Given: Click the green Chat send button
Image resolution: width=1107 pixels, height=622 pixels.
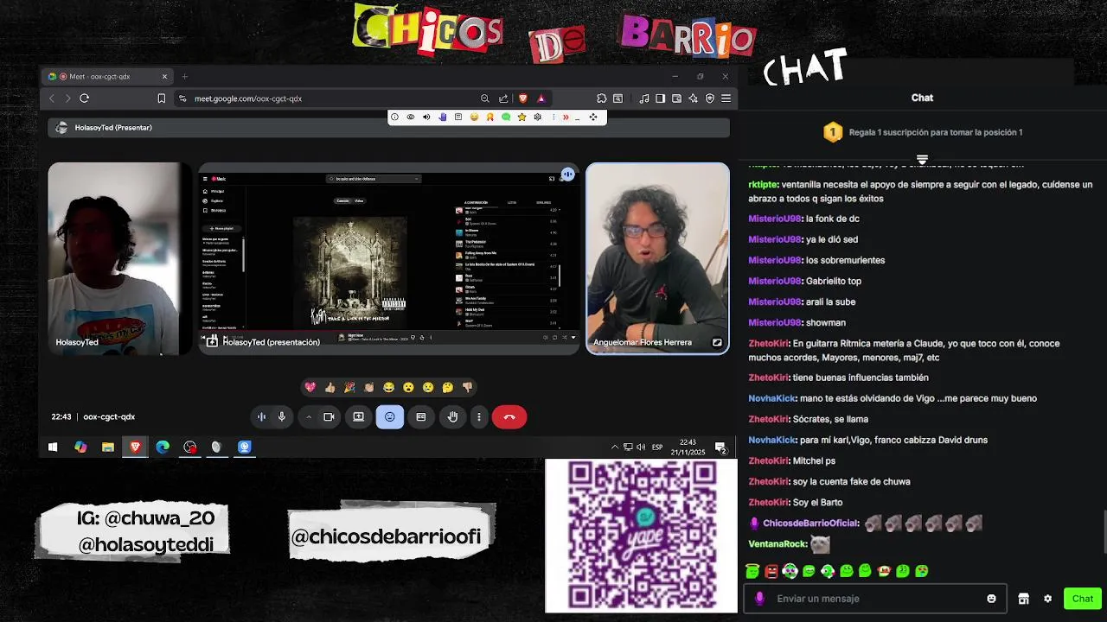Looking at the screenshot, I should tap(1083, 599).
